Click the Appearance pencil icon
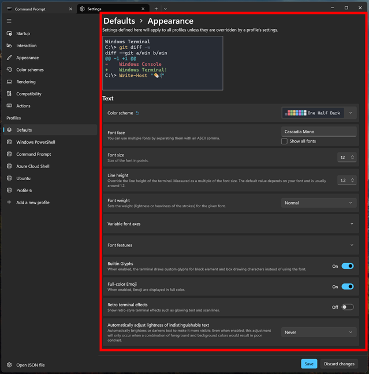Viewport: 369px width, 374px height. (x=9, y=58)
